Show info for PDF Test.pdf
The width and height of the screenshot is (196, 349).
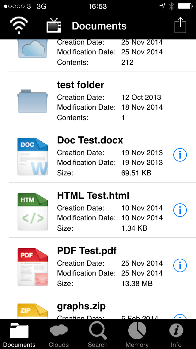pyautogui.click(x=180, y=265)
